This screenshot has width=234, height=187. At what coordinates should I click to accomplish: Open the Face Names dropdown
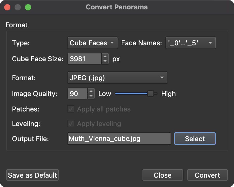(x=191, y=43)
